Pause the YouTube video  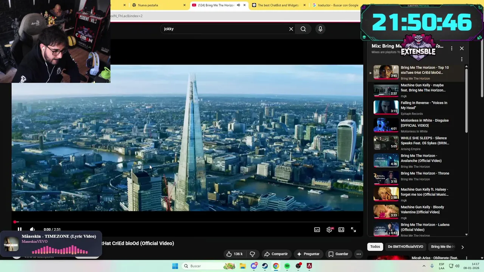coord(20,229)
